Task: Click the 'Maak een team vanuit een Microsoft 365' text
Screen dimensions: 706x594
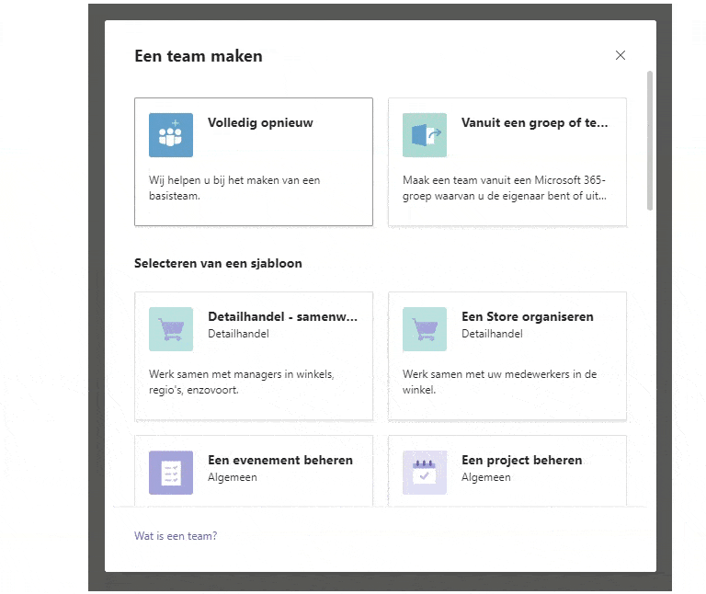Action: pos(504,180)
